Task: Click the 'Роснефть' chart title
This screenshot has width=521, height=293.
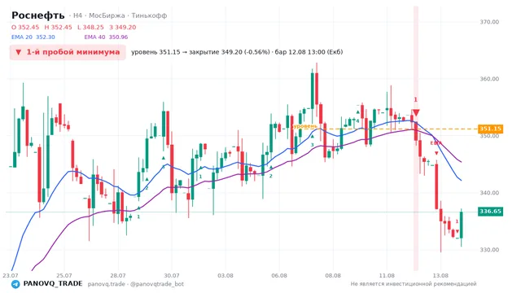Action: 38,15
